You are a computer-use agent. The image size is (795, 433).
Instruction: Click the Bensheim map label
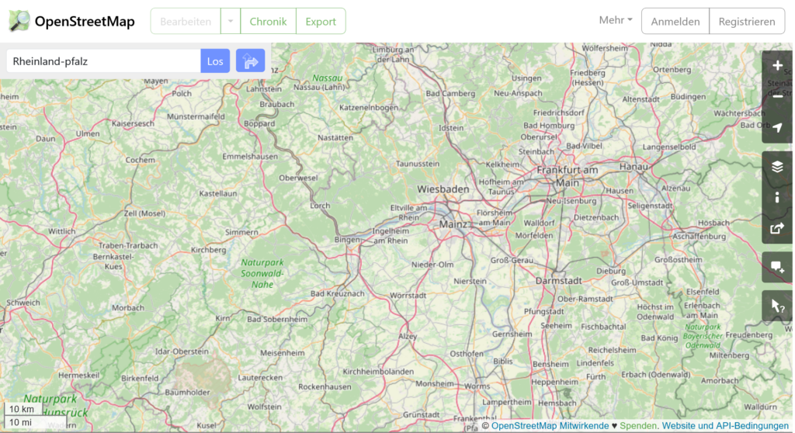click(x=550, y=364)
